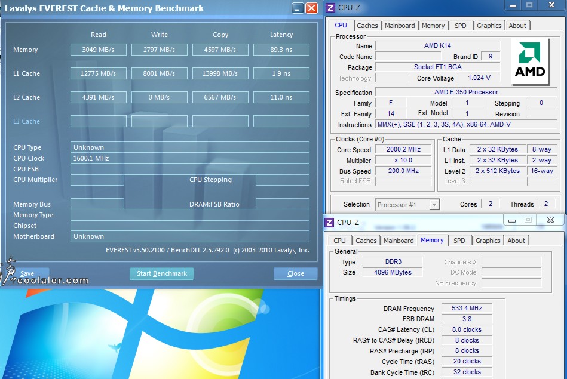Click the Close button at the bottom of EVEREST

point(295,273)
